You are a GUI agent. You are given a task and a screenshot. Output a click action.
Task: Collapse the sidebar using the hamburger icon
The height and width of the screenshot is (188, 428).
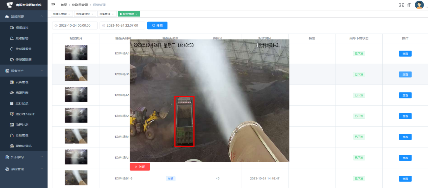point(53,5)
